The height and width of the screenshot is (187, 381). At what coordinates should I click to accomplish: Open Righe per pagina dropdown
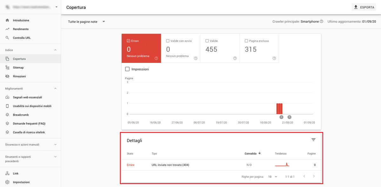[x=273, y=177]
